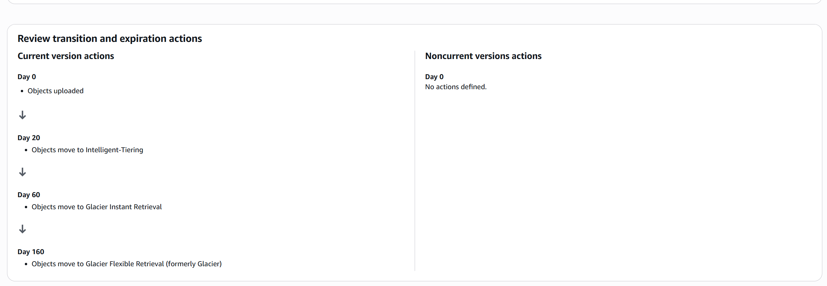
Task: Click the No actions defined text
Action: pos(456,87)
